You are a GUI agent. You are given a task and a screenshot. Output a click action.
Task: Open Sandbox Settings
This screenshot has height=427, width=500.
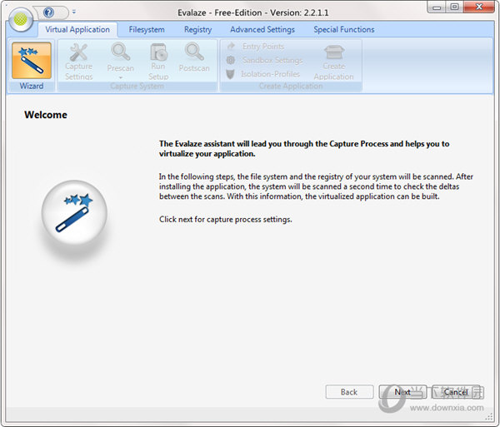(264, 60)
